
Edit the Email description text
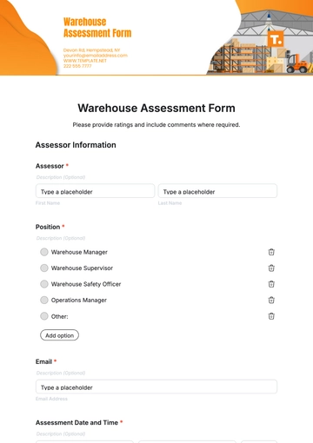61,373
